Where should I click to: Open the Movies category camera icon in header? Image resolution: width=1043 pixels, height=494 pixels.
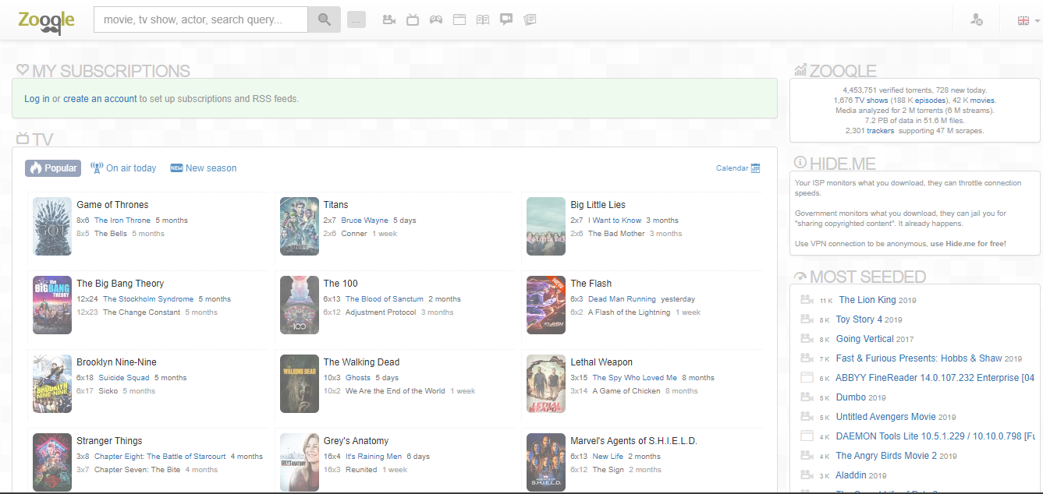[x=388, y=19]
